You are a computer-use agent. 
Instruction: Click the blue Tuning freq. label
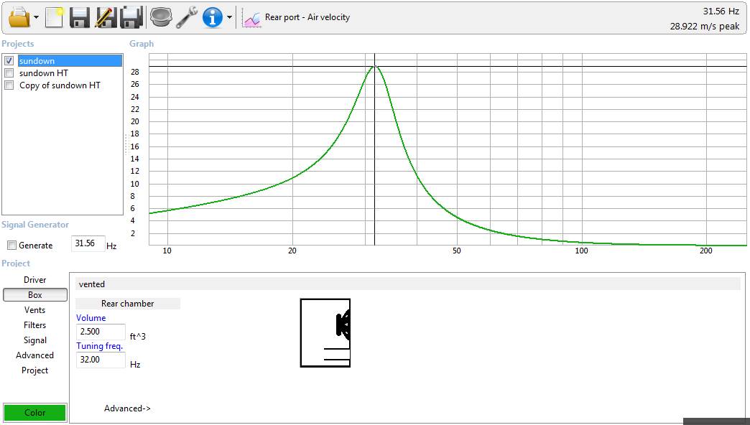(99, 345)
